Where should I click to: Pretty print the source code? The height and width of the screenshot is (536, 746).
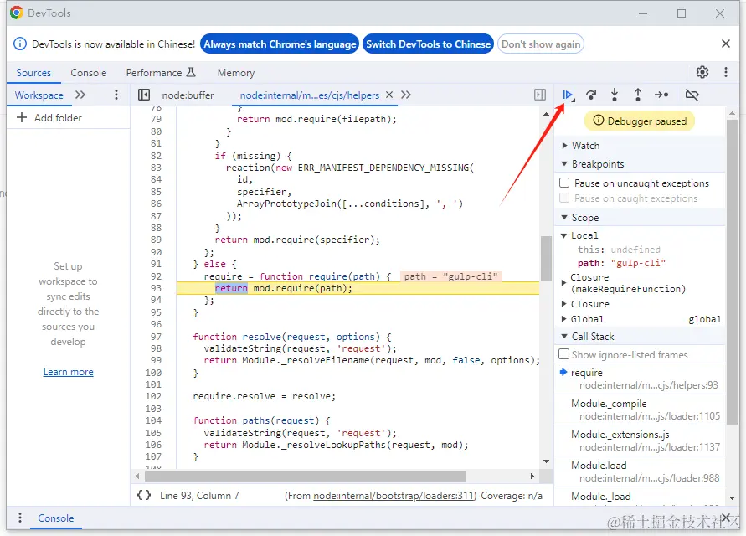(144, 495)
